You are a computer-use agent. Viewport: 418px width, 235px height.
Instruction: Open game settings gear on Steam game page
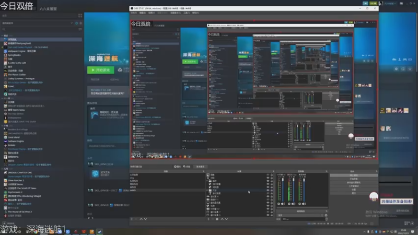point(397,69)
